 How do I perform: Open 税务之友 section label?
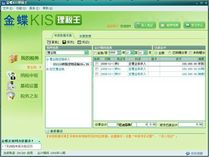[x=29, y=96]
